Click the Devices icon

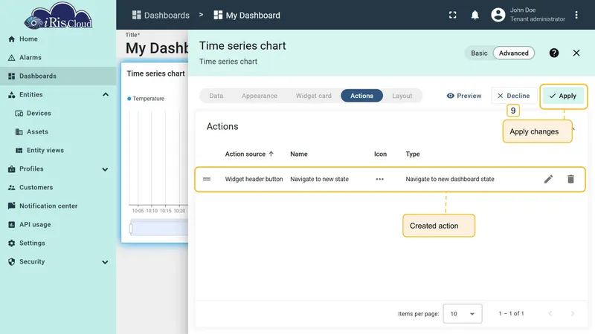[x=19, y=114]
